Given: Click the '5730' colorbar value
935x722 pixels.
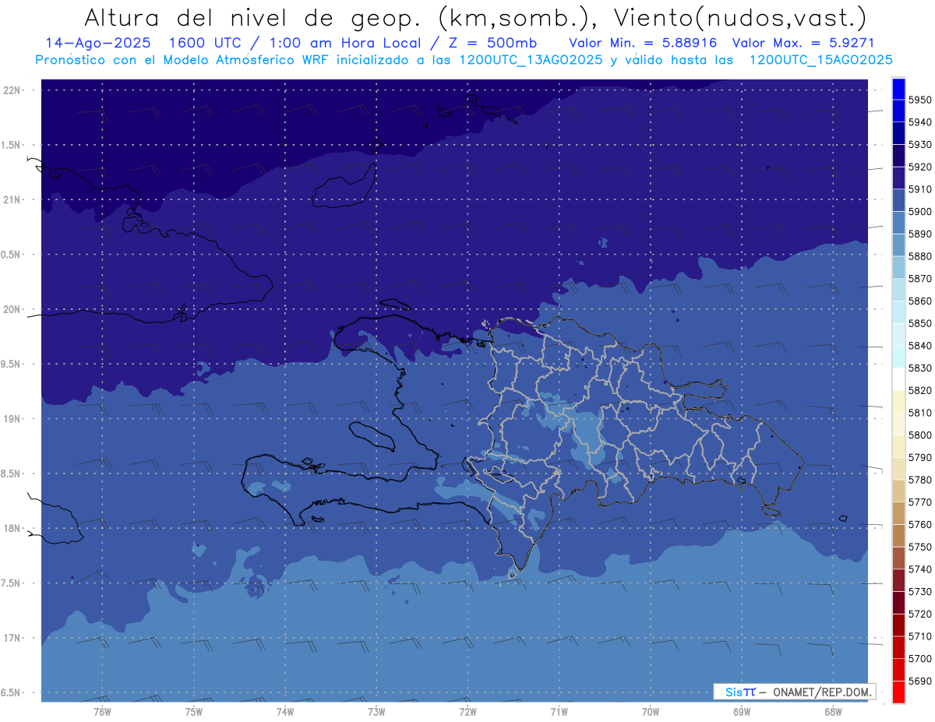Looking at the screenshot, I should click(x=920, y=591).
